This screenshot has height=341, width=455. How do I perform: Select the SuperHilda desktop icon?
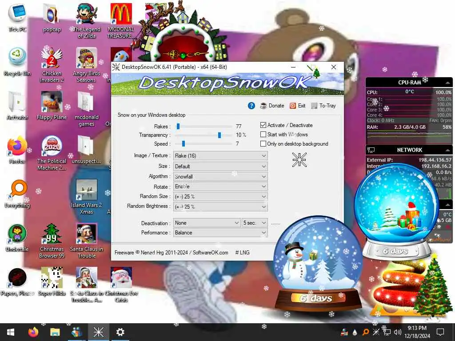pyautogui.click(x=52, y=282)
